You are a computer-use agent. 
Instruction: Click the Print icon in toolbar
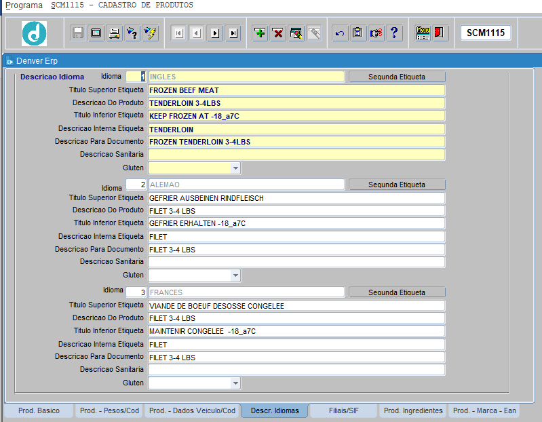(114, 33)
